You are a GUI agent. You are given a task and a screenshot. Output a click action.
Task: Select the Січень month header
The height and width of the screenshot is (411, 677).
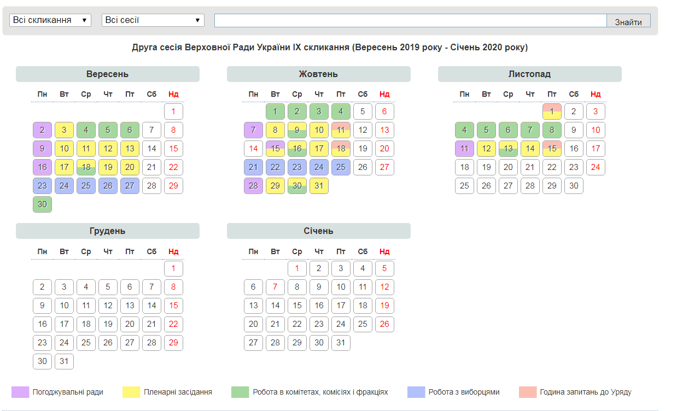[x=319, y=231]
